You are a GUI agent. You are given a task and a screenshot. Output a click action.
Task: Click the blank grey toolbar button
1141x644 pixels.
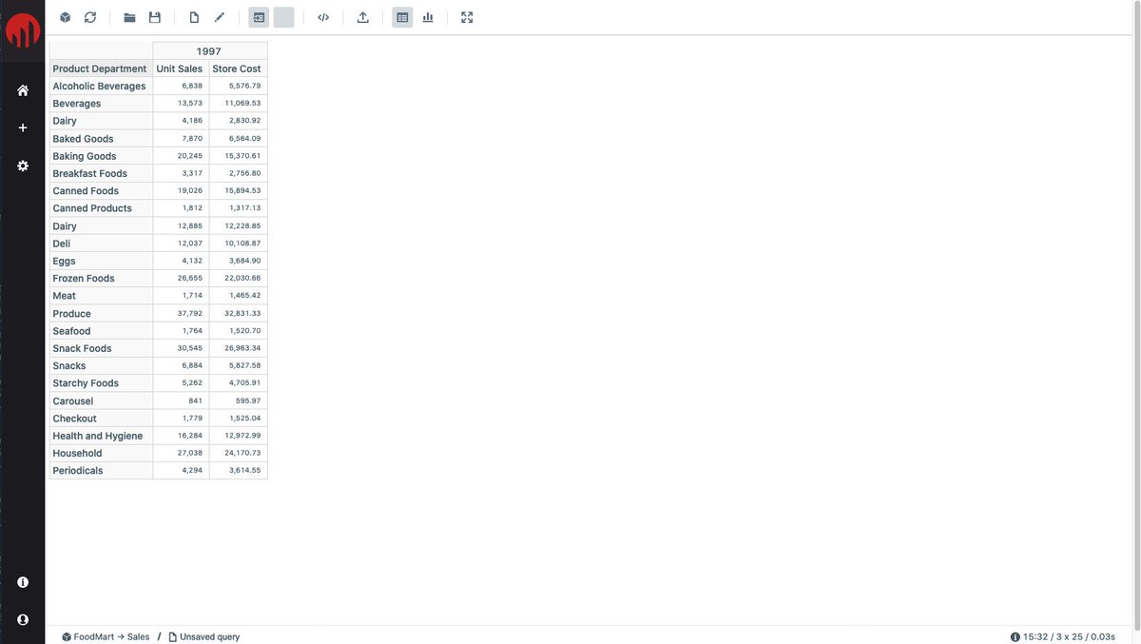(x=283, y=17)
